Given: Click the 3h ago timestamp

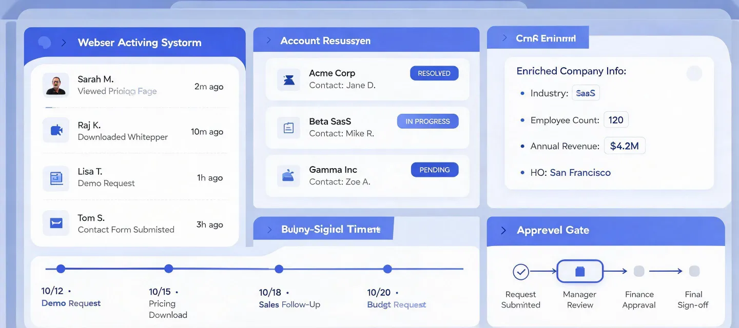Looking at the screenshot, I should (209, 224).
